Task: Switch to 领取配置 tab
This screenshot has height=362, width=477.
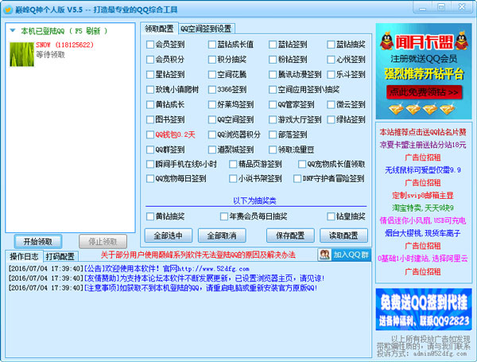Action: (x=159, y=29)
